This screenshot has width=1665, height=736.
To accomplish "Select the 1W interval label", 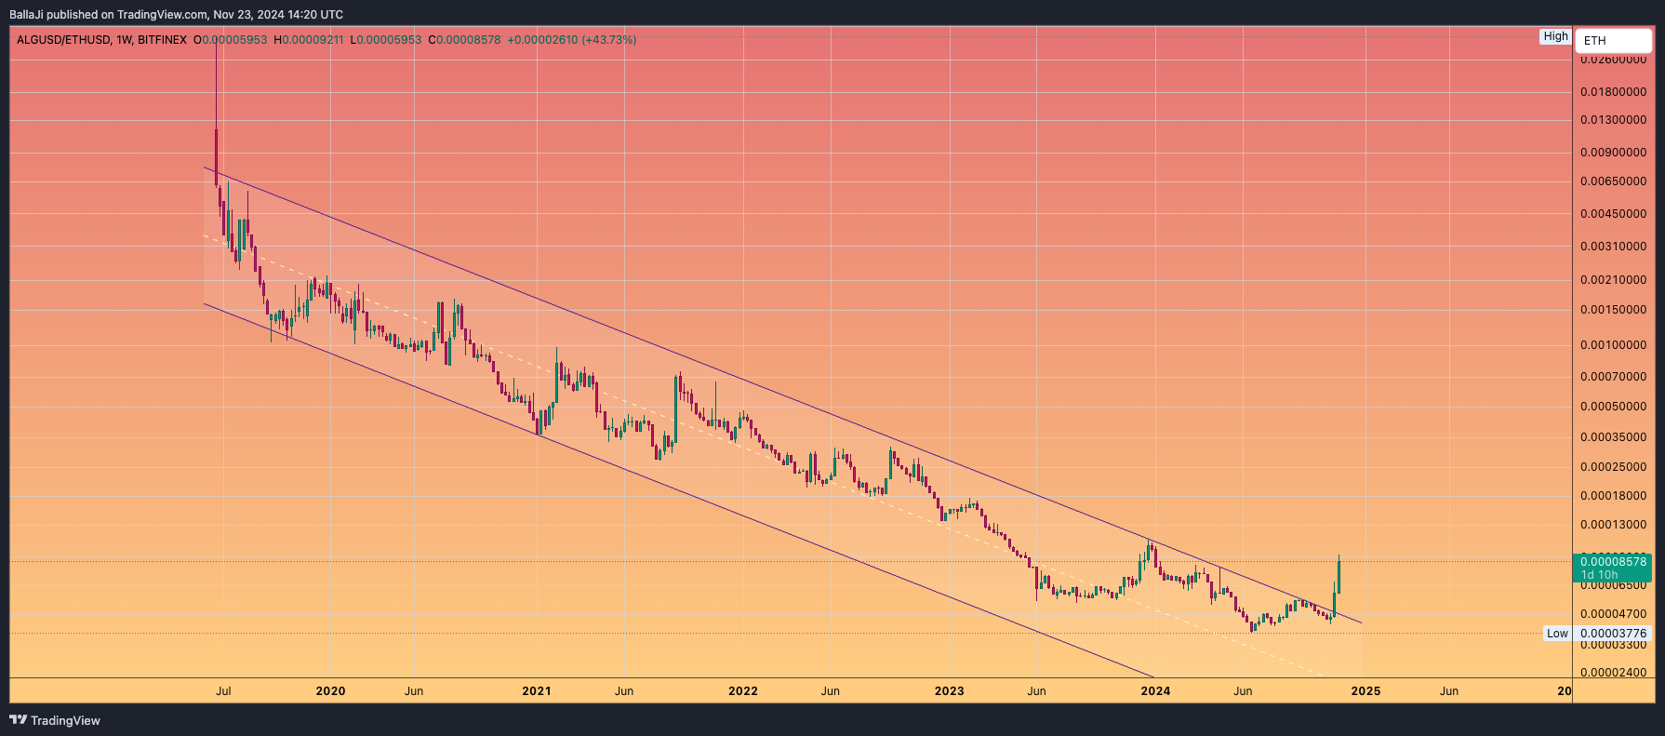I will point(124,40).
